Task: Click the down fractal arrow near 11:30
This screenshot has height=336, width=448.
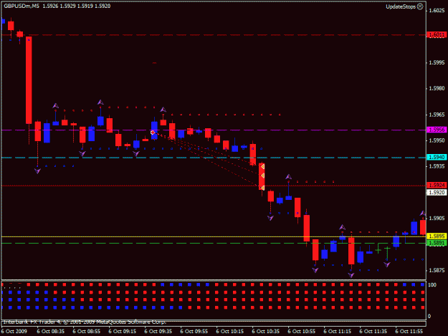Action: pos(351,275)
